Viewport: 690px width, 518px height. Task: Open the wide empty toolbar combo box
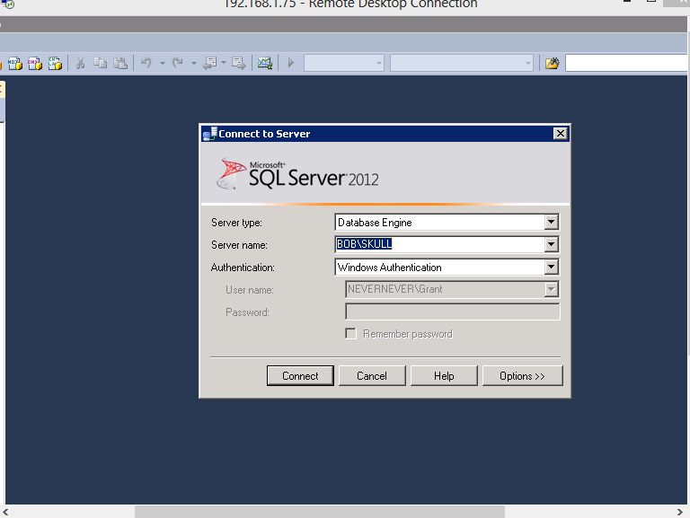coord(462,64)
